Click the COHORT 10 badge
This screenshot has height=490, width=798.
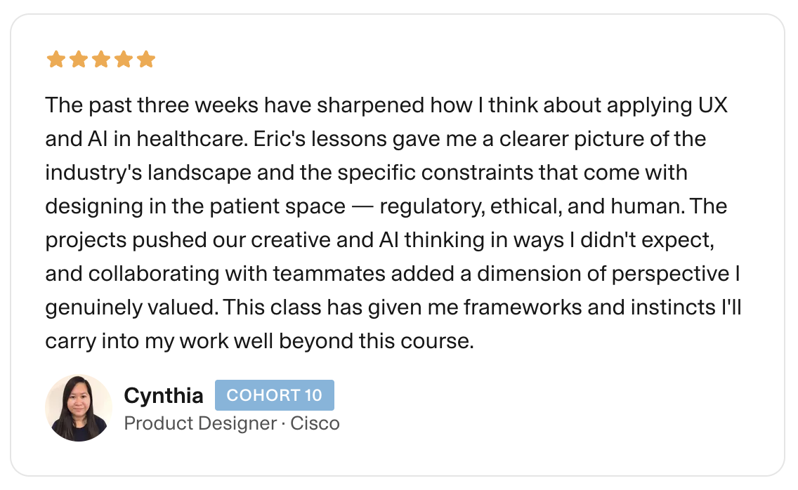click(x=274, y=395)
